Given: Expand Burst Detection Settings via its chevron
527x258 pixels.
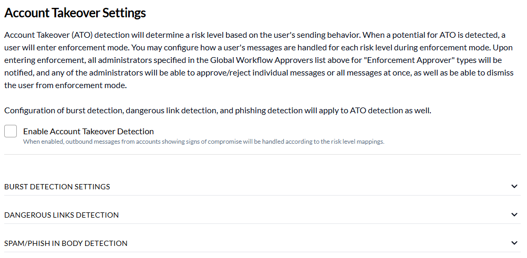Looking at the screenshot, I should coord(514,186).
